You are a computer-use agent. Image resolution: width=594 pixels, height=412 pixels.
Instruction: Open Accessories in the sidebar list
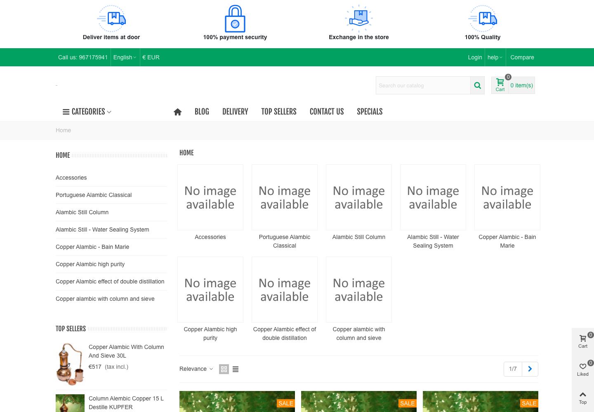pos(71,178)
